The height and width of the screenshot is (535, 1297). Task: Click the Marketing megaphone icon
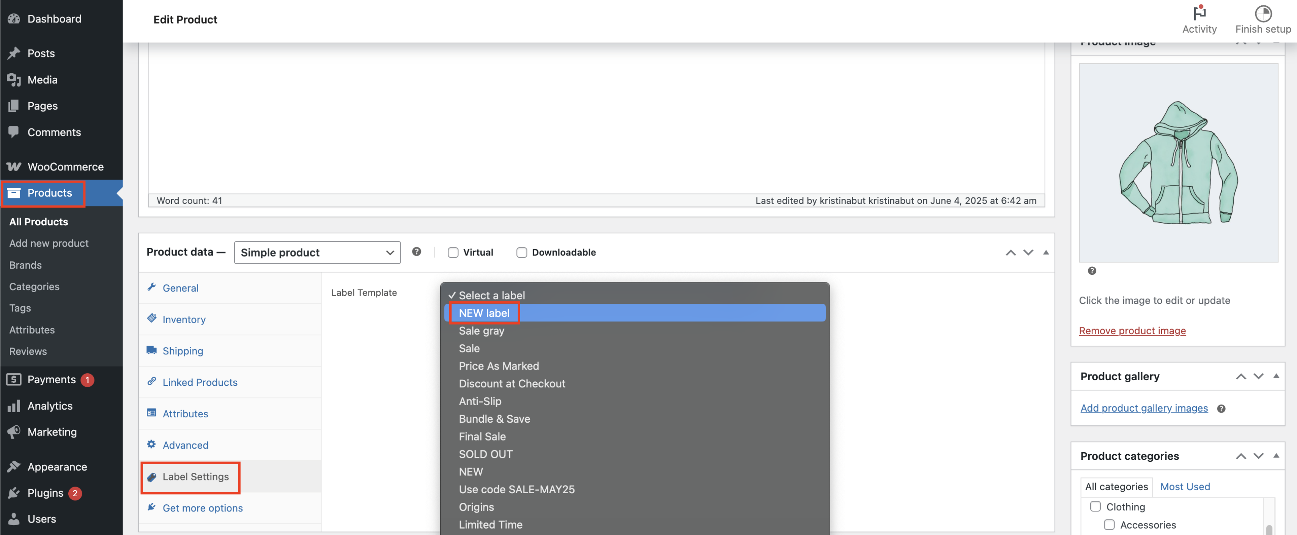click(14, 432)
